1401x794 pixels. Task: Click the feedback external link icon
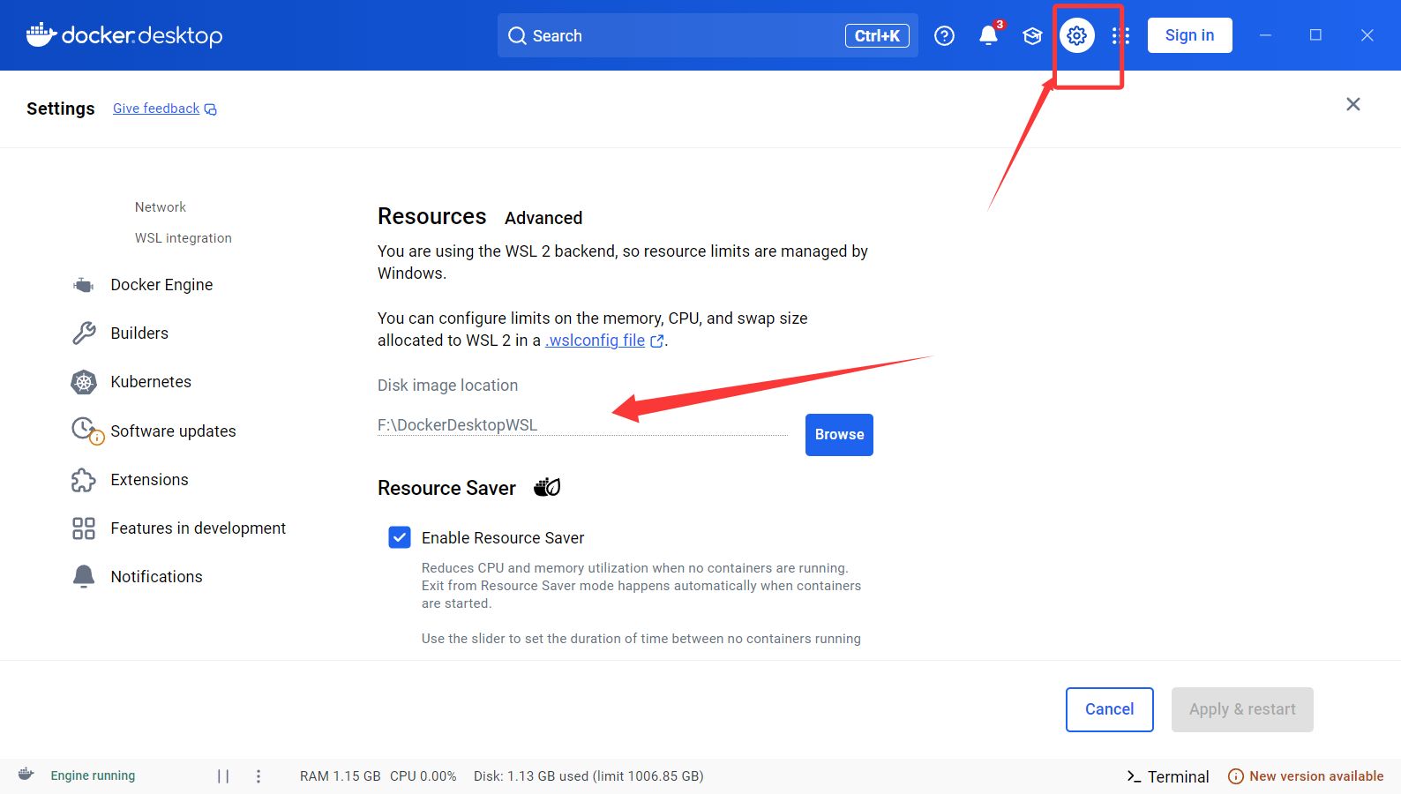coord(210,109)
